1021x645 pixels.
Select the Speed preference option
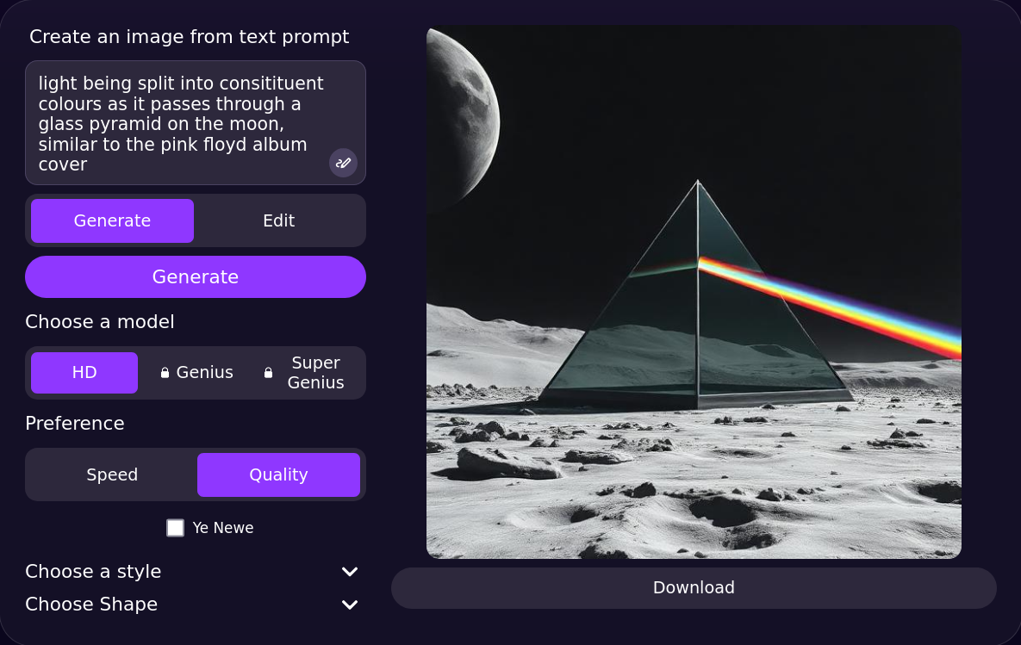[112, 474]
